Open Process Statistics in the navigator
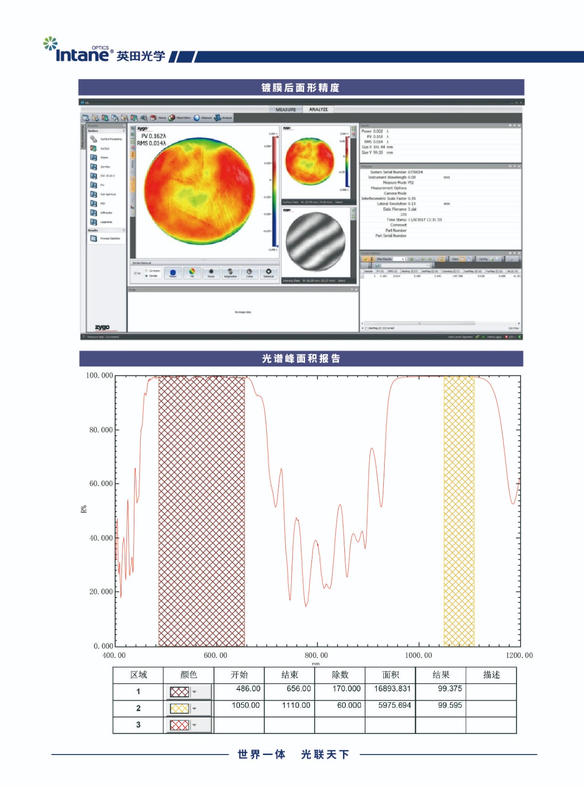Image resolution: width=584 pixels, height=788 pixels. pos(105,238)
